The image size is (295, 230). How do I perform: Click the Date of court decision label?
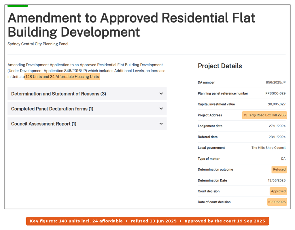click(214, 202)
